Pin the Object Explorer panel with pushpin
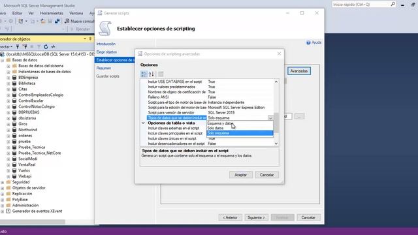The image size is (418, 235). [90, 39]
